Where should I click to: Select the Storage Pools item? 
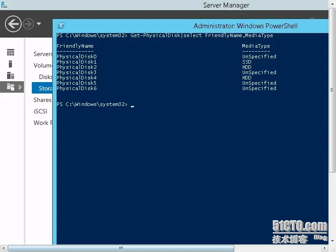tap(42, 88)
